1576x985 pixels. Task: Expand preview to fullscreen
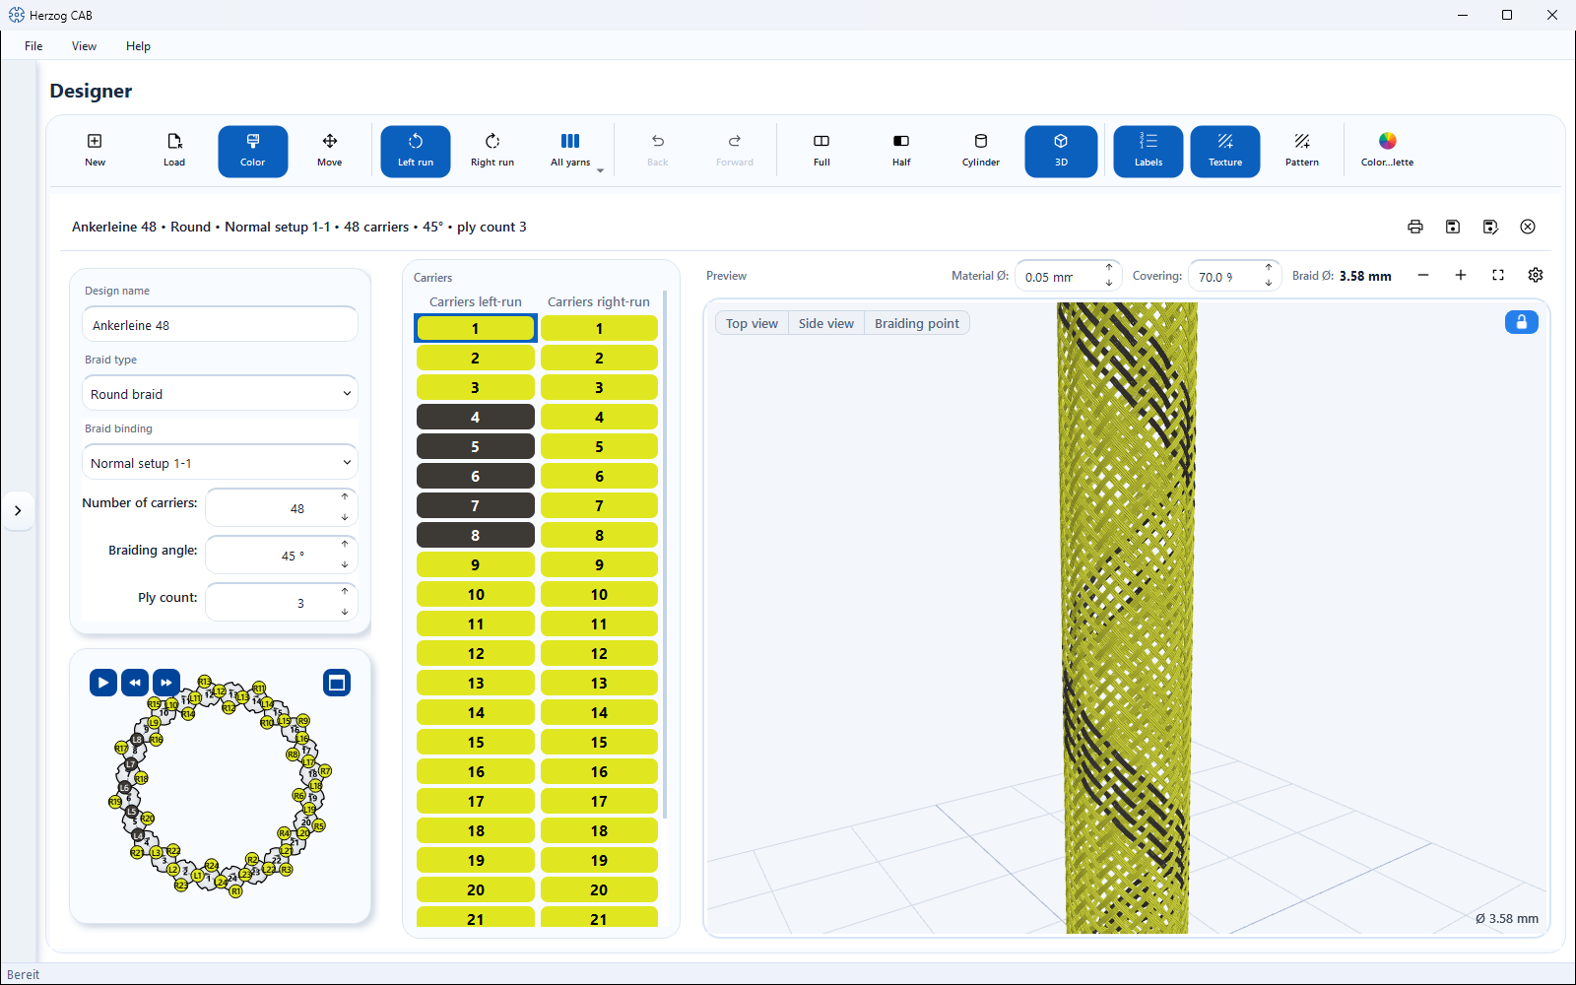click(x=1498, y=275)
